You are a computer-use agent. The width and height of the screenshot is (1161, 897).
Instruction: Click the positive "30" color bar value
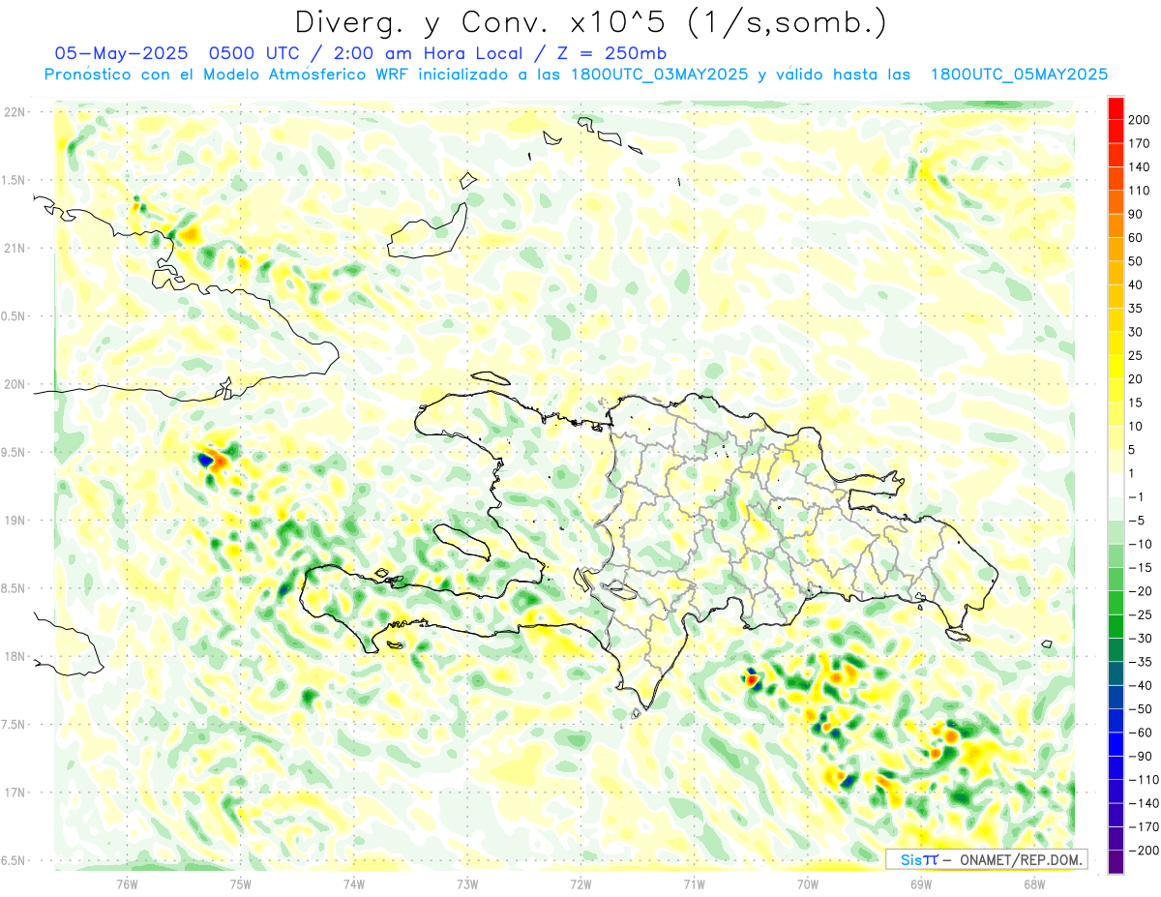tap(1137, 332)
